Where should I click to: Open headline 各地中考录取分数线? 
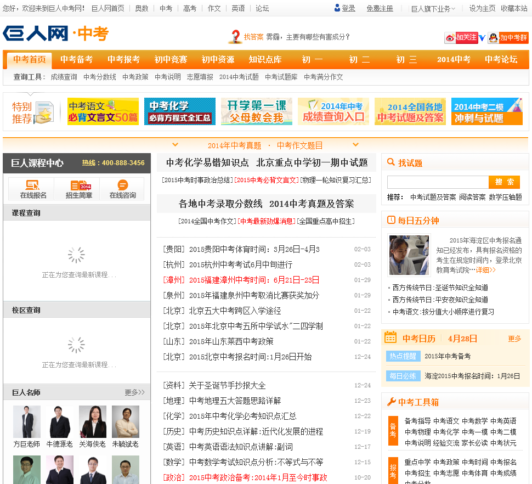220,204
